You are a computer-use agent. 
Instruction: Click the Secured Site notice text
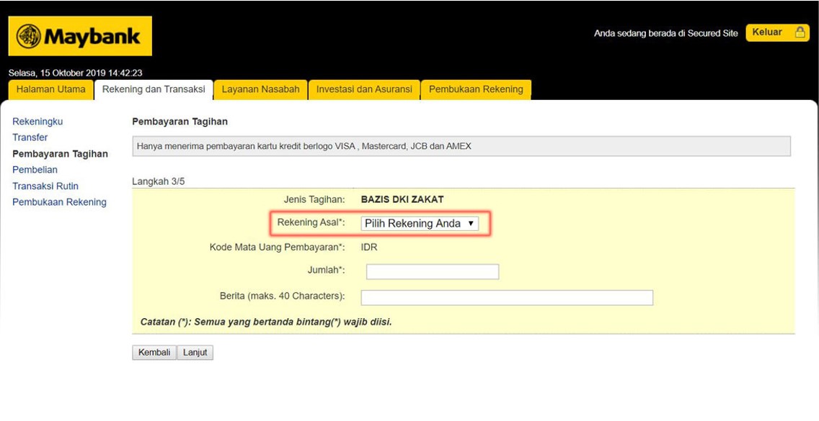pos(666,33)
